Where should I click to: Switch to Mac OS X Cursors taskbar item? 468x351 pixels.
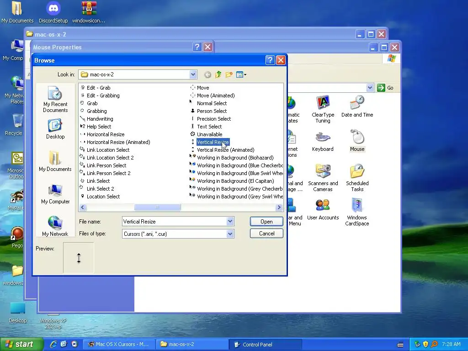(x=118, y=345)
